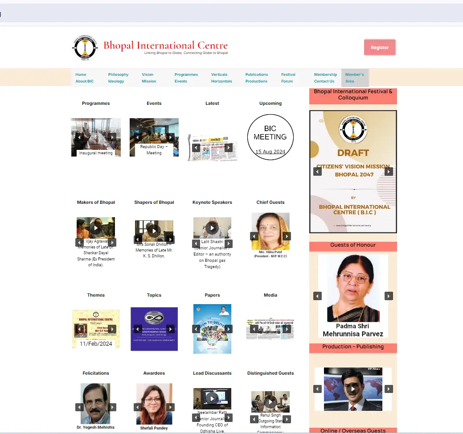Click the Distinguished Guests heading
This screenshot has height=434, width=463.
(270, 373)
